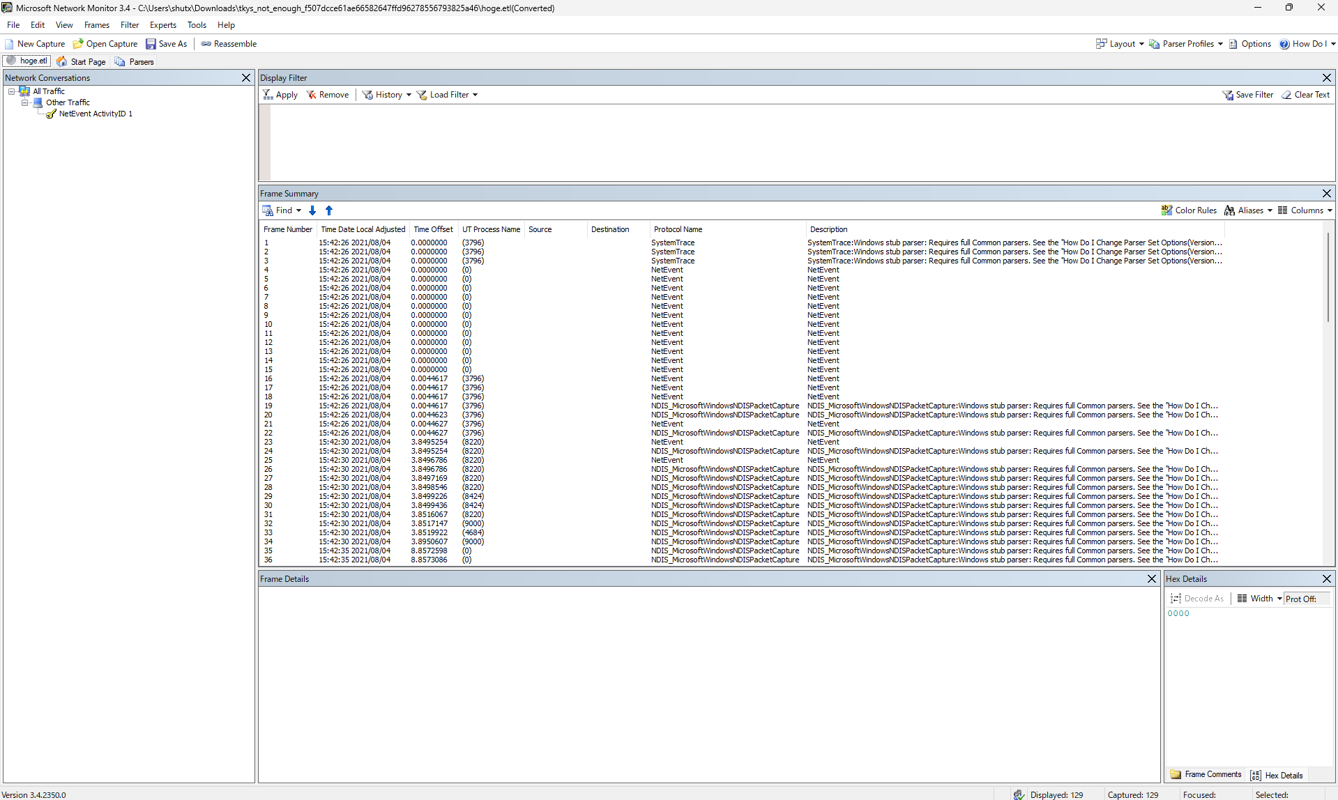Click the status bar capture icon
Viewport: 1338px width, 800px height.
pos(1019,794)
